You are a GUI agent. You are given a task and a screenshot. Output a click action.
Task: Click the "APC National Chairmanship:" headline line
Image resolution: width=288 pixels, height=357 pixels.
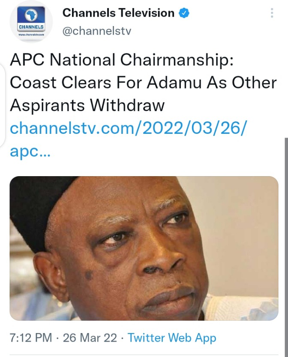[x=122, y=60]
